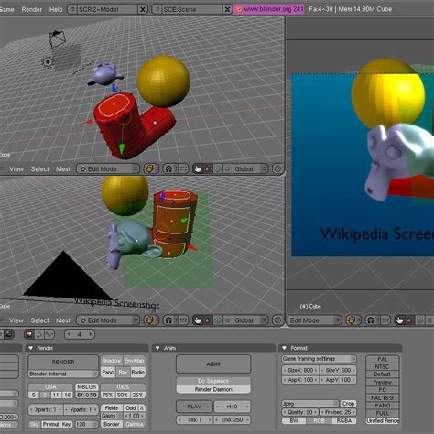Click the pivot point icon in upper viewport header
This screenshot has width=434, height=434.
click(168, 168)
